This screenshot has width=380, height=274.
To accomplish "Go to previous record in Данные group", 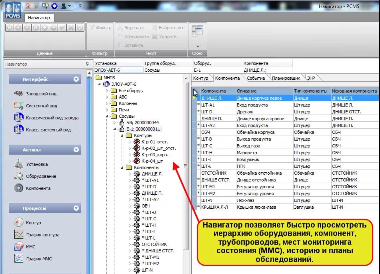I will pos(18,28).
